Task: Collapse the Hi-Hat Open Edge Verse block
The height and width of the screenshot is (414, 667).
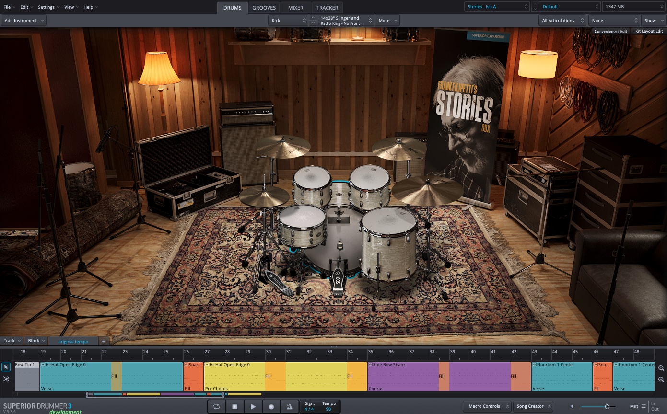Action: (x=43, y=365)
